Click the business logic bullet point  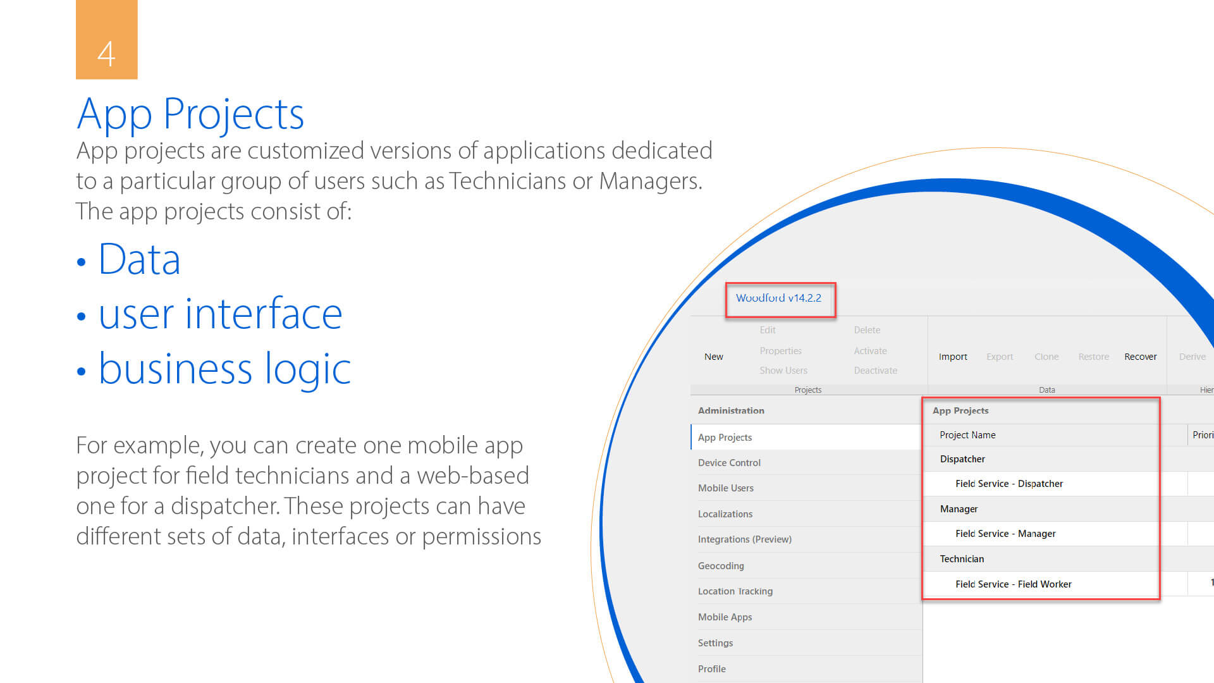pos(224,369)
